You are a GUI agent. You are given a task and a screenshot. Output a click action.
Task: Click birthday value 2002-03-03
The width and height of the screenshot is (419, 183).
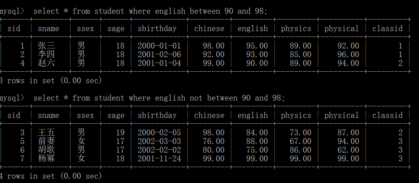point(159,141)
